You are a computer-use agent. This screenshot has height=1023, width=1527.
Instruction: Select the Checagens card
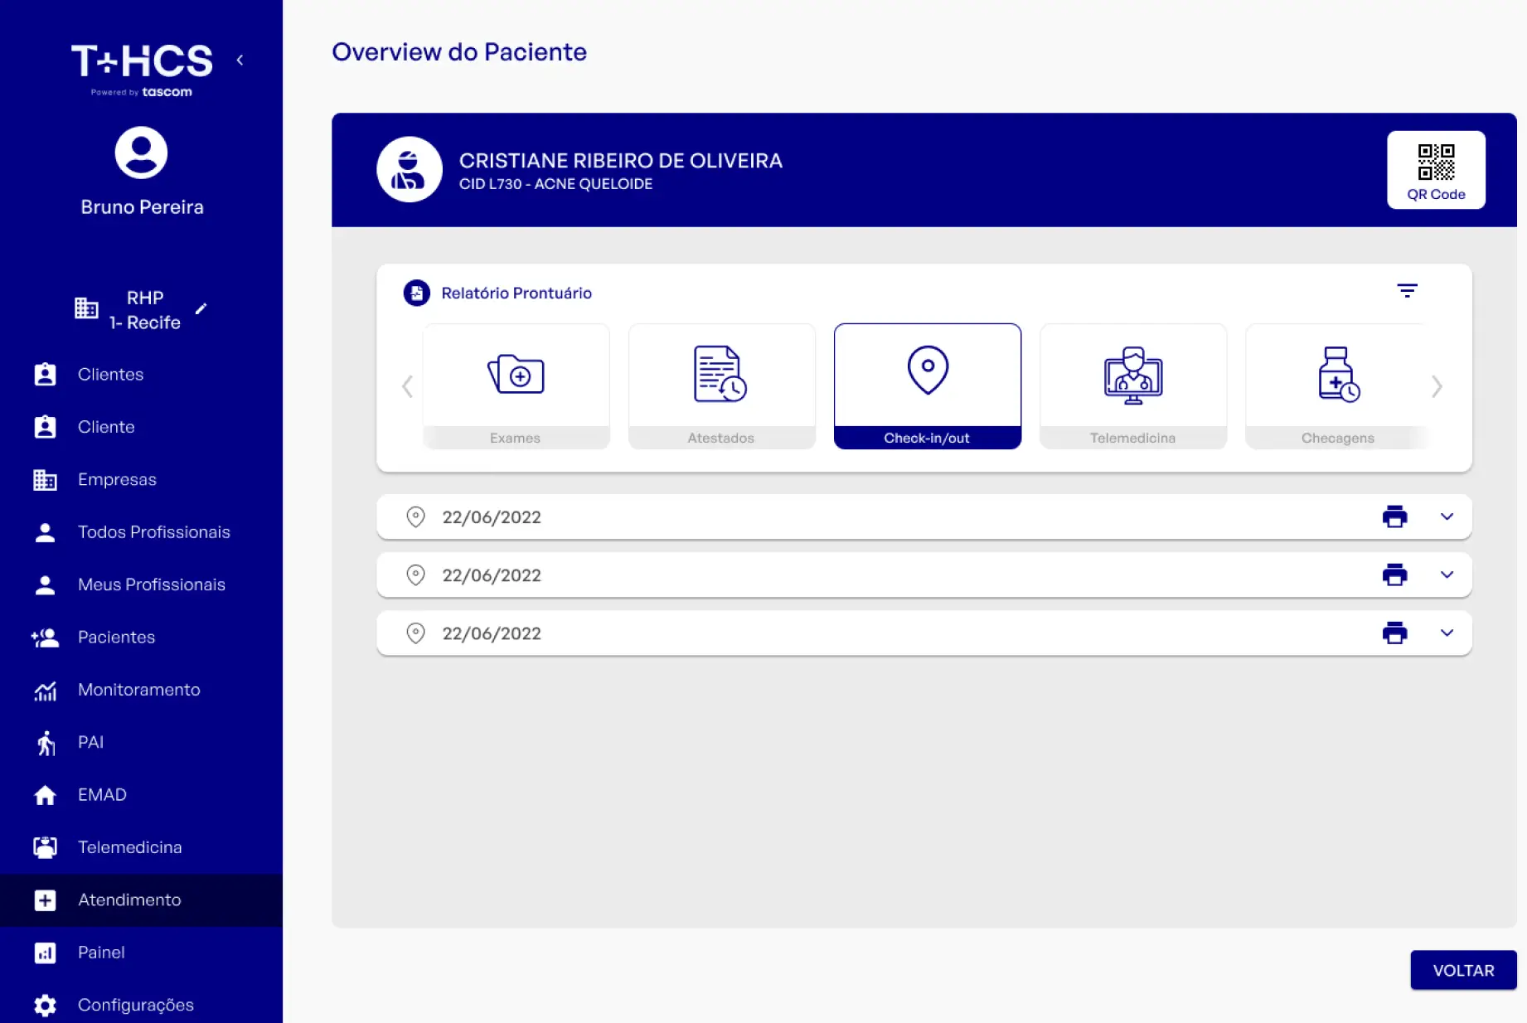tap(1337, 386)
